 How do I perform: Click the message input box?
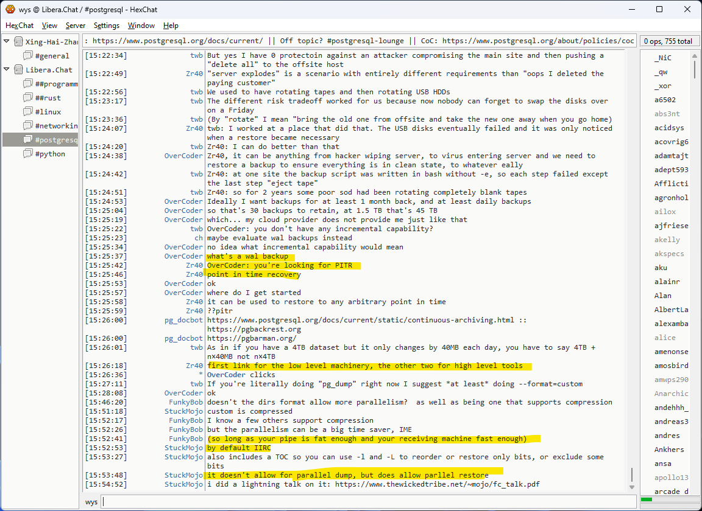pyautogui.click(x=366, y=502)
